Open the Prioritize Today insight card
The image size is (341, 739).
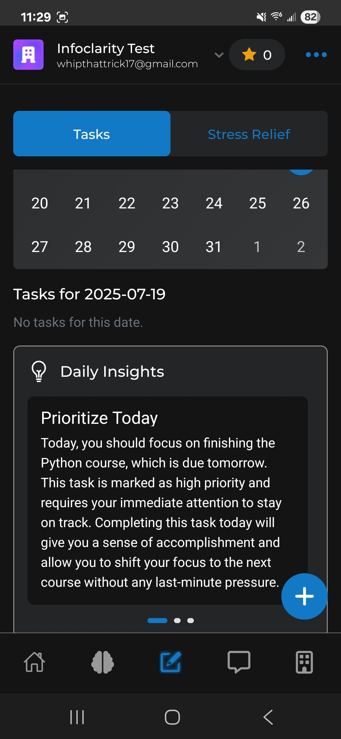(x=168, y=501)
